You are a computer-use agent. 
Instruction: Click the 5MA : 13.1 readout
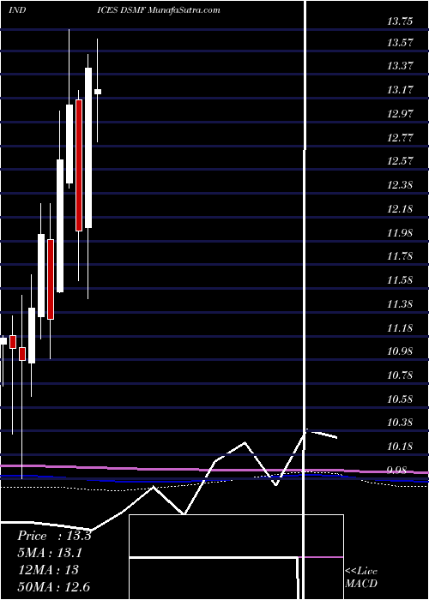50,553
